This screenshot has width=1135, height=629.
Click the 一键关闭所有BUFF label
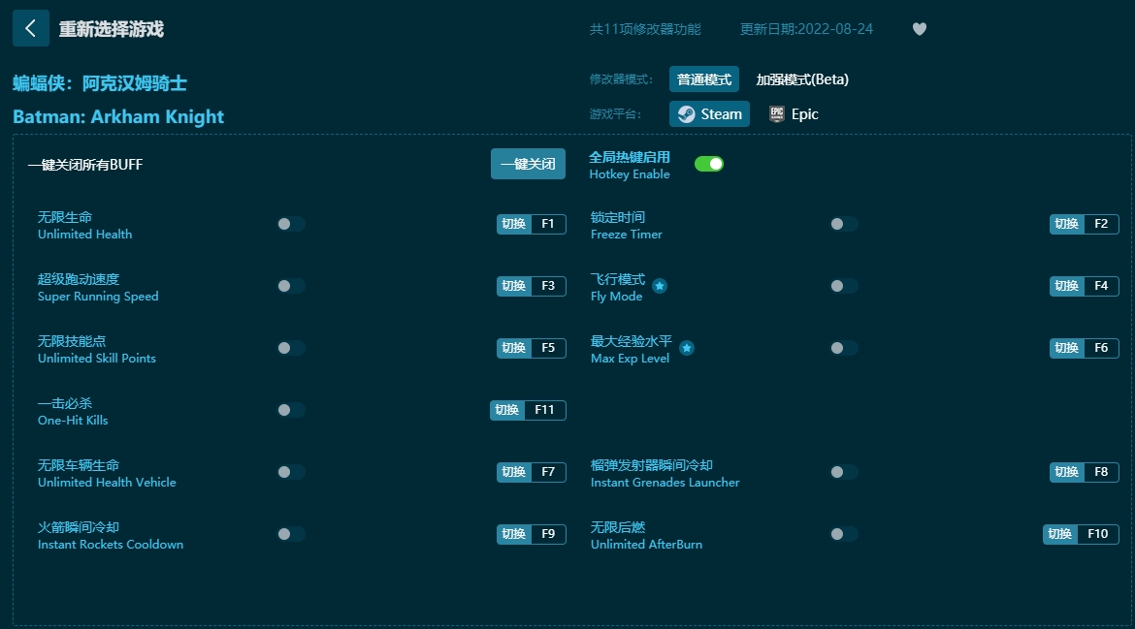click(85, 165)
